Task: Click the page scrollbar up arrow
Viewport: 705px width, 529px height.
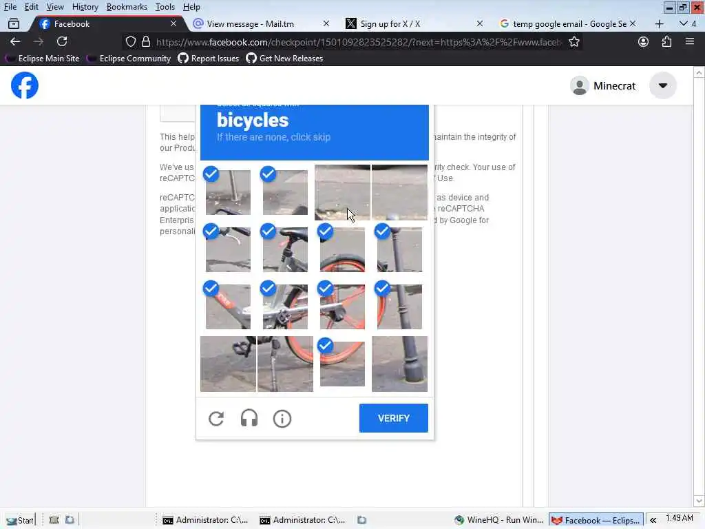Action: pos(699,72)
